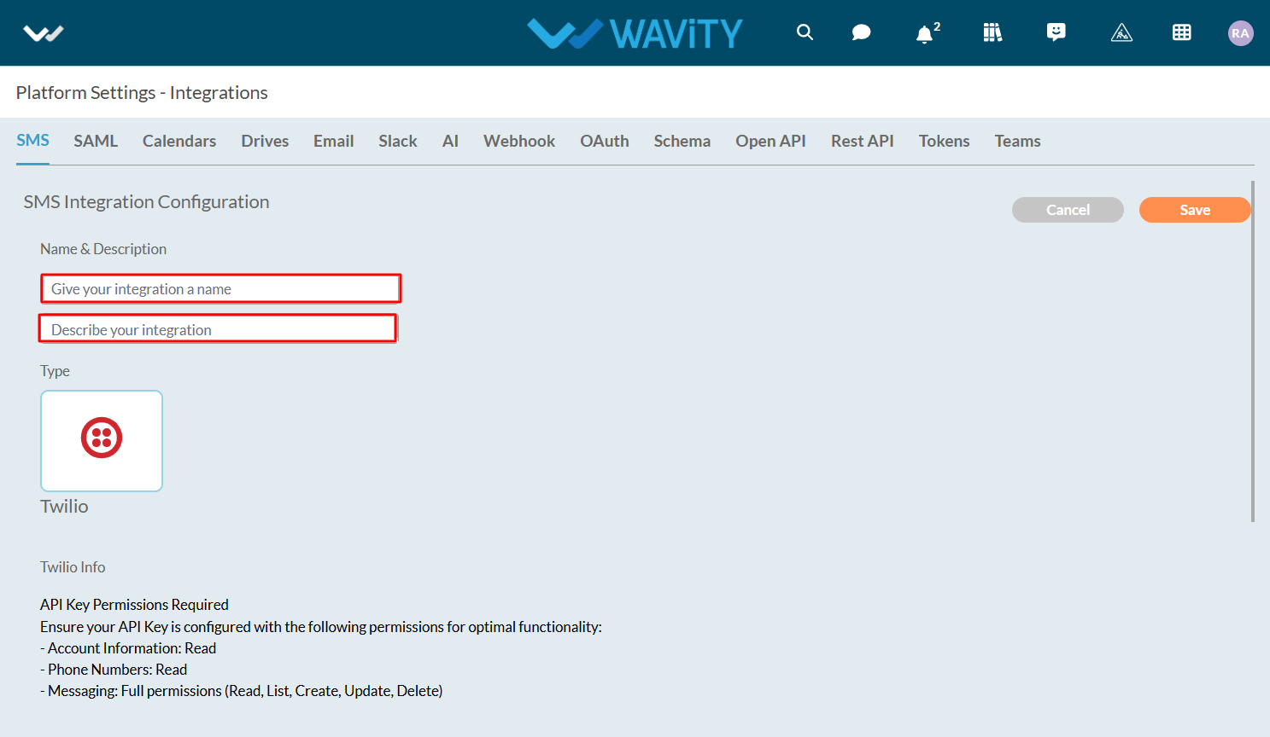The image size is (1270, 737).
Task: Switch to the Webhook tab
Action: coord(519,141)
